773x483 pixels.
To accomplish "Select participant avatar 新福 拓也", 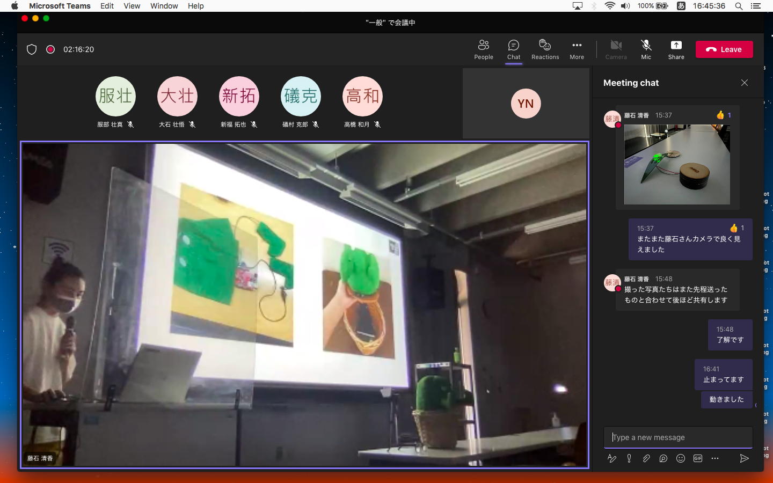I will coord(239,96).
